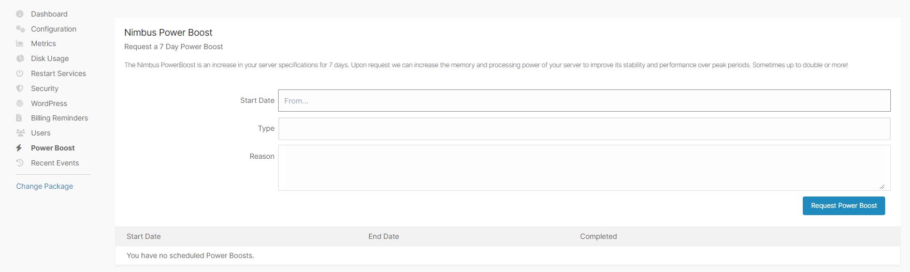
Task: Click the Reason textarea resize handle
Action: click(882, 186)
